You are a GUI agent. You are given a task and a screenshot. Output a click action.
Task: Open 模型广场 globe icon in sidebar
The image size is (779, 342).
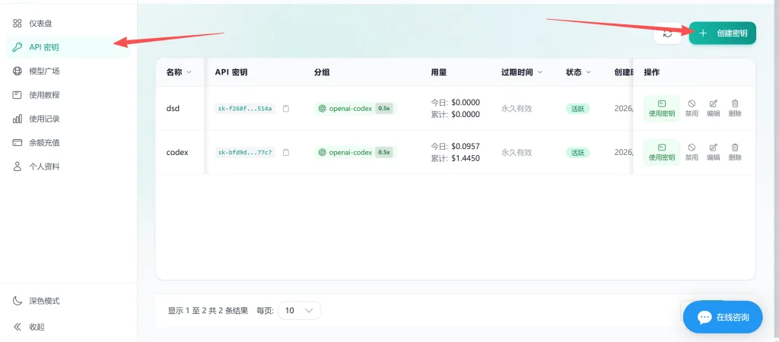tap(17, 71)
